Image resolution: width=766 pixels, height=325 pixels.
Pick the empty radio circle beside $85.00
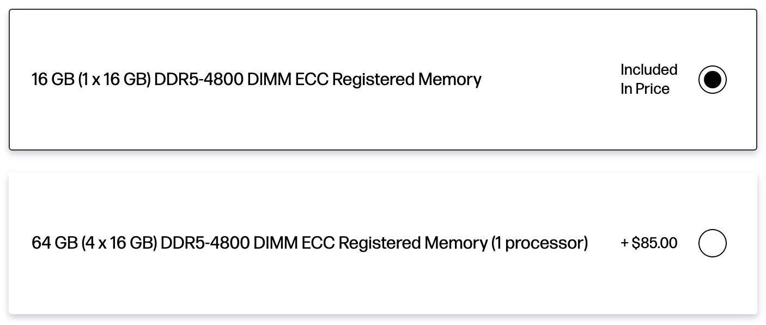[712, 243]
